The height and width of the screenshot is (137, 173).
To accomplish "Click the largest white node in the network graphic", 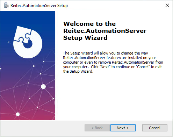I will tap(43, 87).
